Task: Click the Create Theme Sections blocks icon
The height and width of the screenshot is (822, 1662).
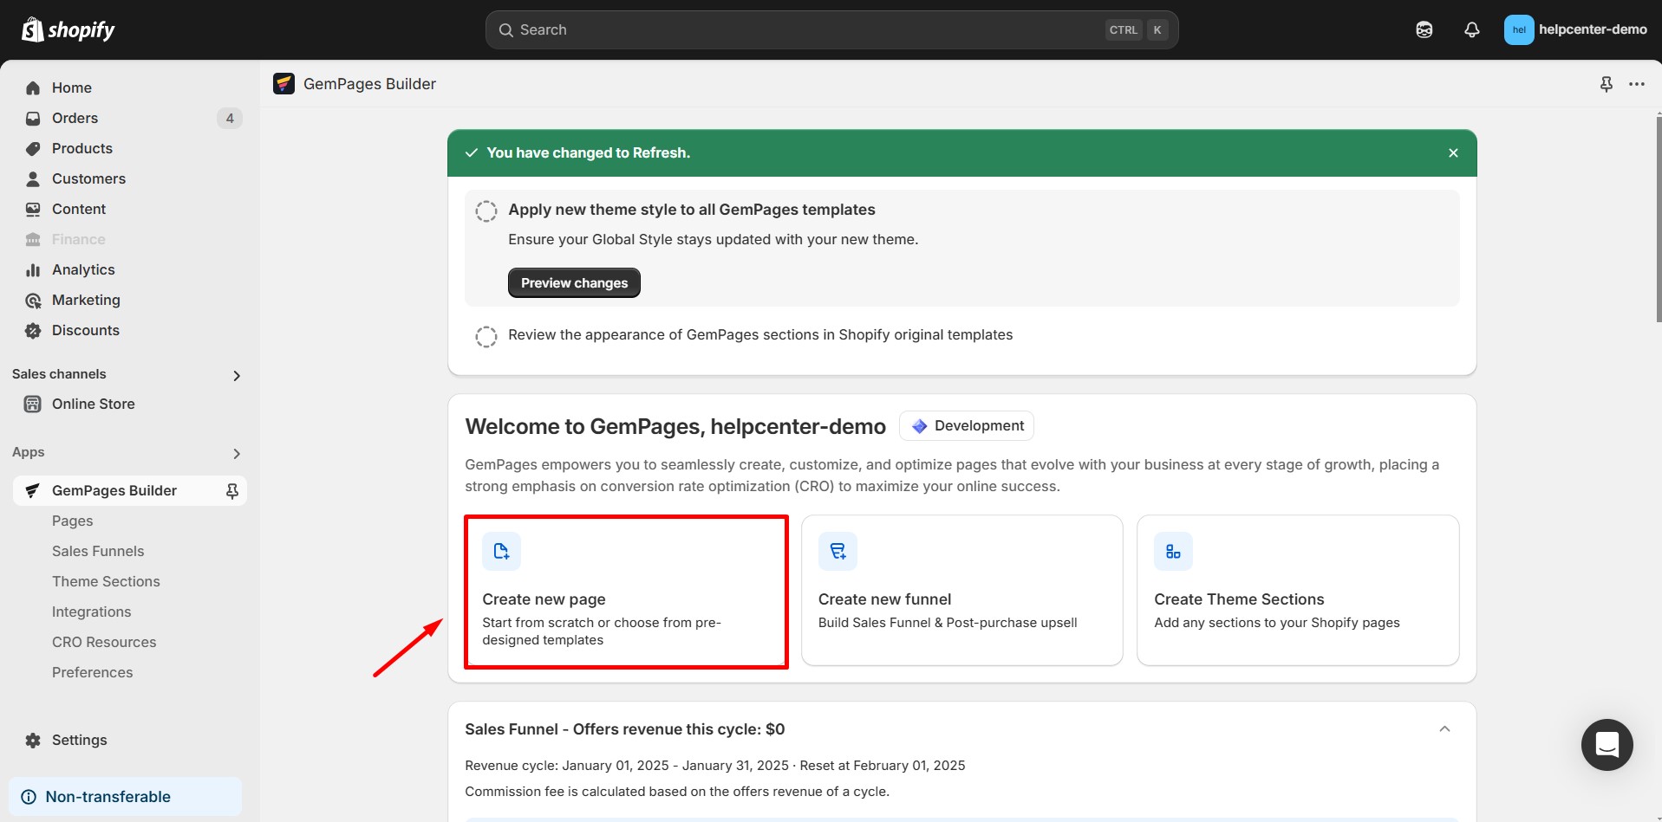Action: 1172,550
